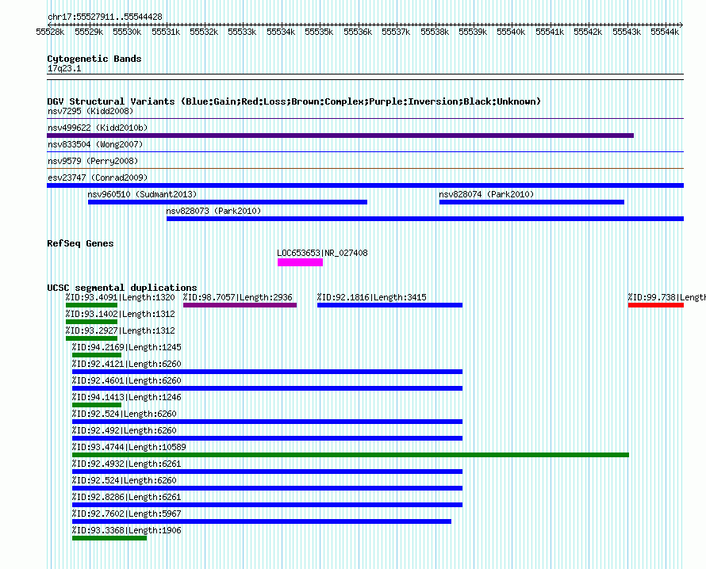Click the 55534k ruler tick label
Viewport: 706px width, 569px height.
pyautogui.click(x=281, y=32)
